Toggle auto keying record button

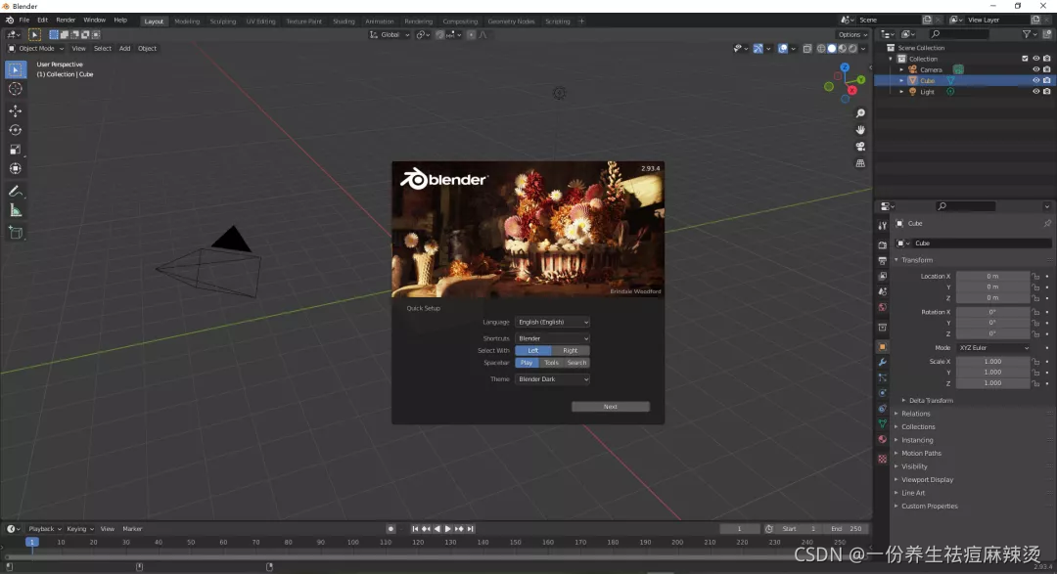(391, 529)
